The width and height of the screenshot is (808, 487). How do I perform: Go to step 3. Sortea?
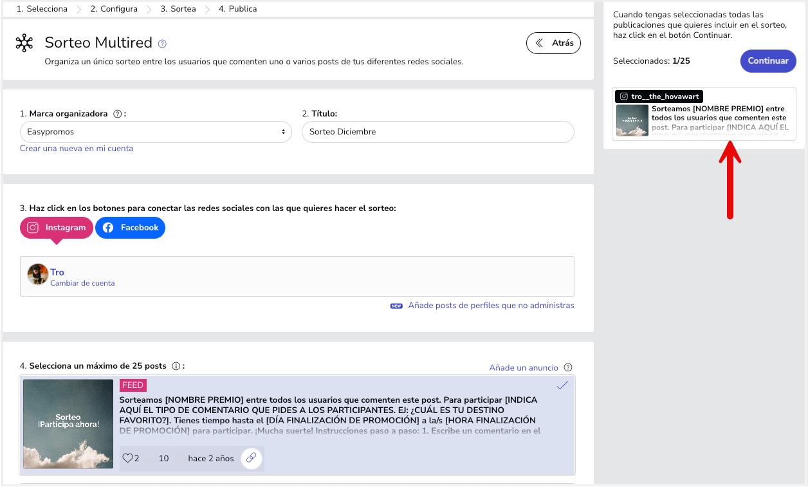[178, 9]
